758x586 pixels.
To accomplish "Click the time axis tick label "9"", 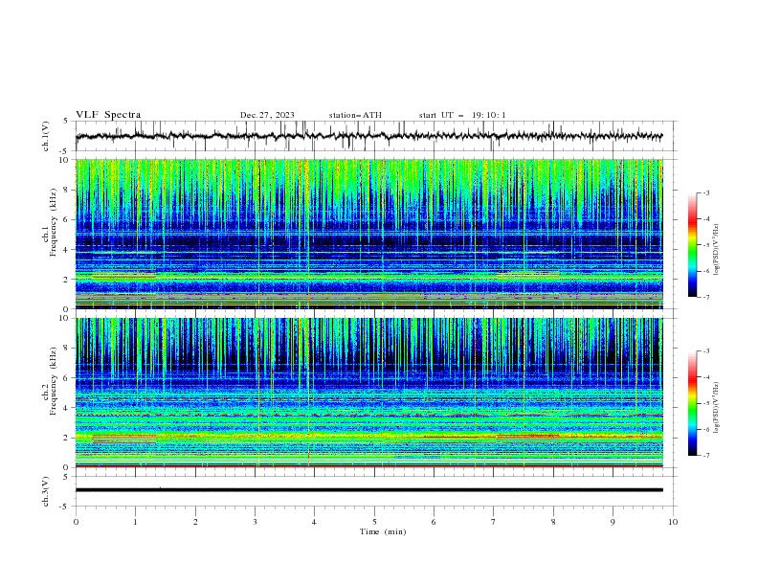I will [x=613, y=522].
